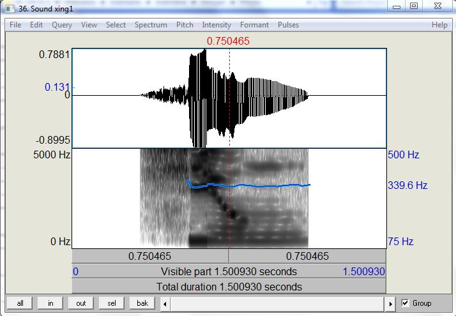This screenshot has height=316, width=456.
Task: Open the File menu
Action: click(15, 25)
